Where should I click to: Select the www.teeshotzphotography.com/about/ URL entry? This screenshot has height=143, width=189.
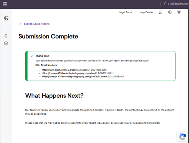[x=66, y=70]
